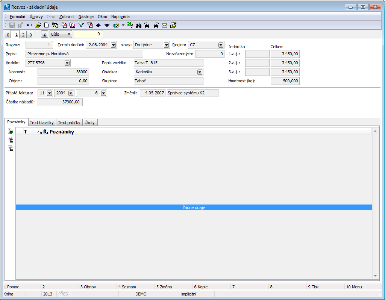Click the yellow number search field
Viewport: 385px width, 300px height.
coord(88,34)
